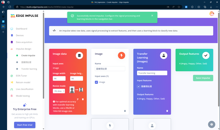Click the Transfer Learning flask icon
Image resolution: width=220 pixels, height=130 pixels.
[164, 55]
